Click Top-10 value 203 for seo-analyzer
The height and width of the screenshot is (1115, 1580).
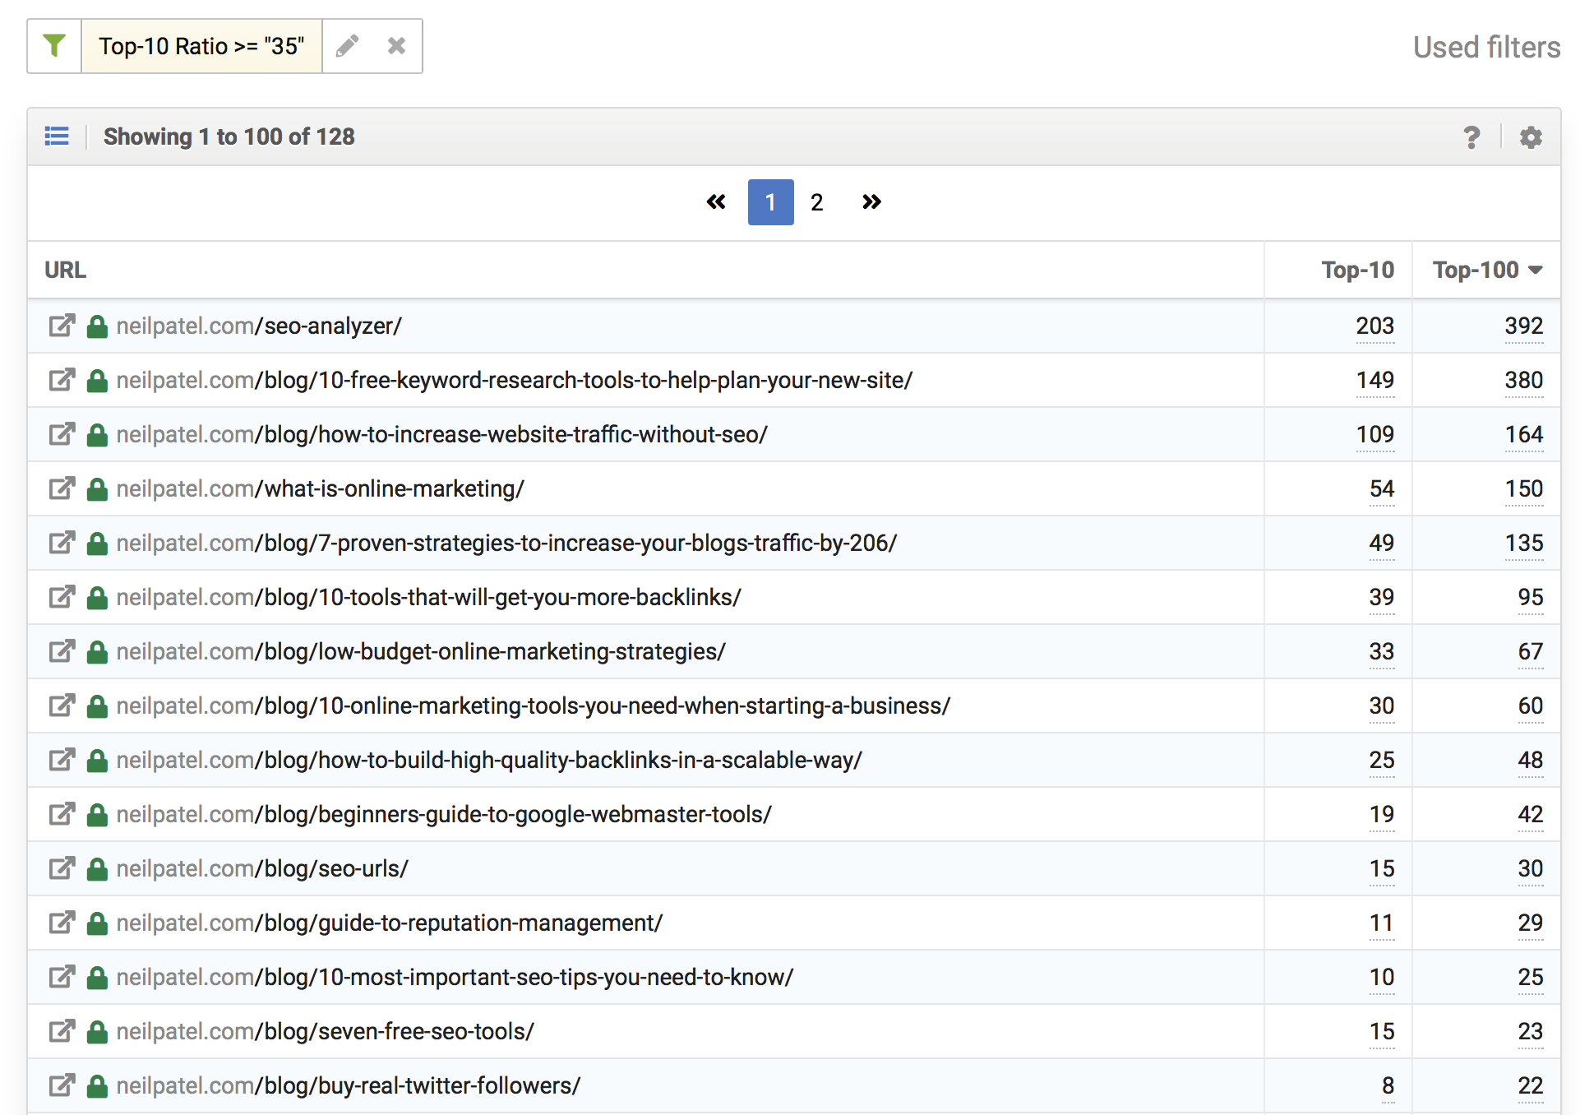coord(1374,326)
